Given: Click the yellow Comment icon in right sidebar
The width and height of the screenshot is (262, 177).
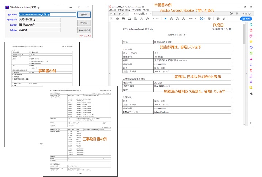Looking at the screenshot, I should coord(251,42).
